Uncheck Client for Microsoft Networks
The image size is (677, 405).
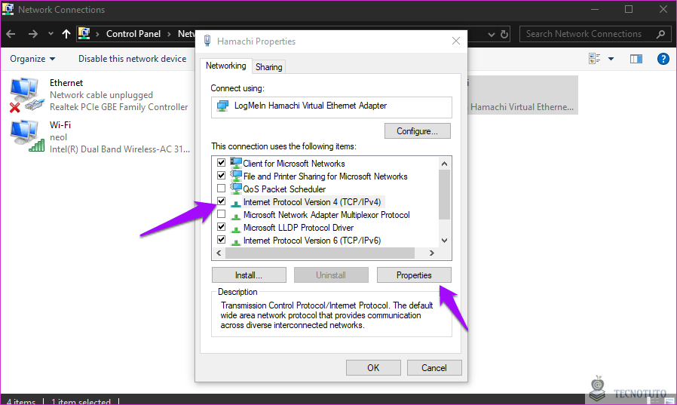point(221,163)
